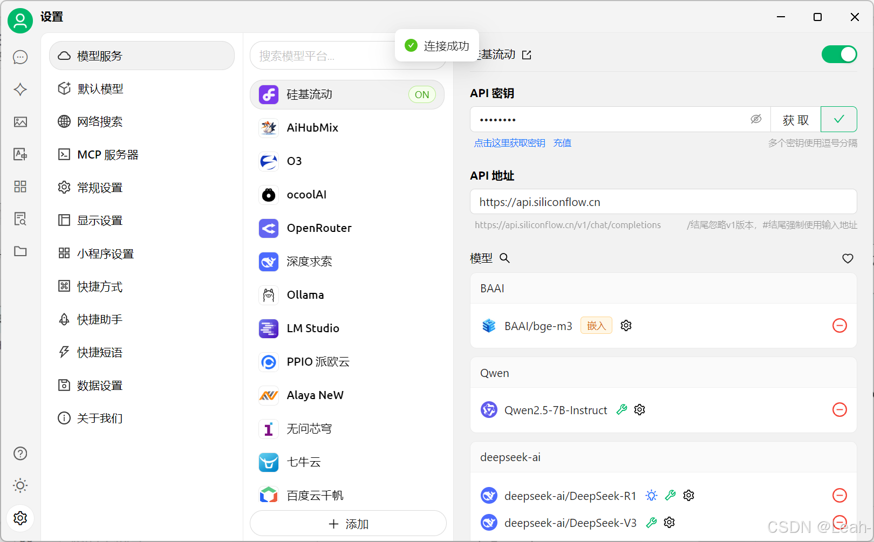874x542 pixels.
Task: Switch to 显示设置 section
Action: coord(100,220)
